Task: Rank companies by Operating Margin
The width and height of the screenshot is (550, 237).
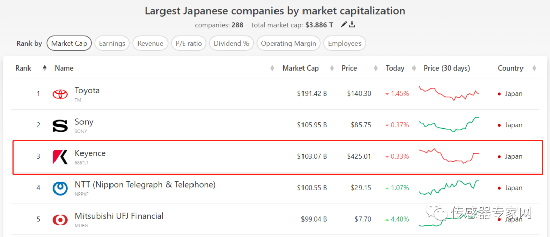Action: point(289,43)
